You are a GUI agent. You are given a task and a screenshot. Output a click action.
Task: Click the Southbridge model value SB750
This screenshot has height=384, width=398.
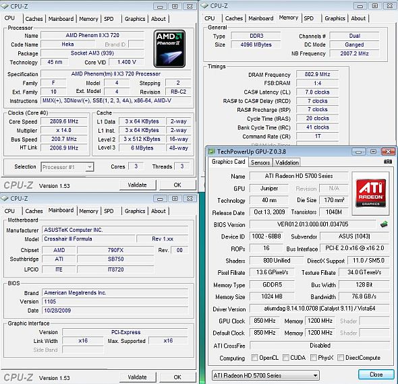[115, 259]
